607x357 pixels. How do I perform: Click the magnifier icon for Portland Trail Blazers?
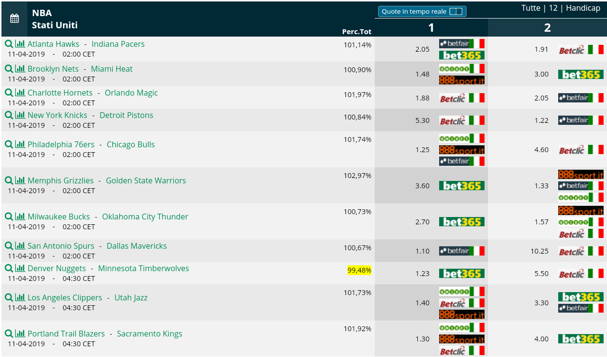click(x=9, y=334)
